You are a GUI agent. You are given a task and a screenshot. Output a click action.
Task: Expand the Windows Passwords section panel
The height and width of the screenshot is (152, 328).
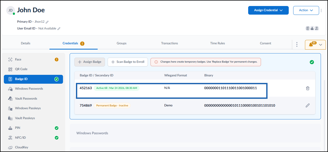195,133
